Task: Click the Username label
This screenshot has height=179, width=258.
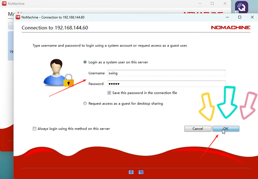Action: (x=96, y=73)
